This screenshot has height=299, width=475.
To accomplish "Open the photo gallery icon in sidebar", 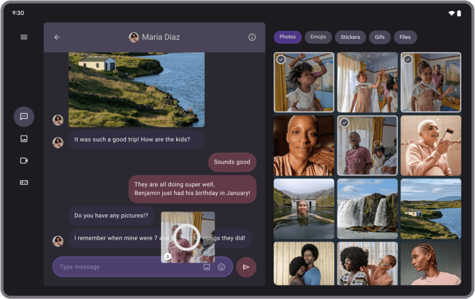I will click(24, 139).
